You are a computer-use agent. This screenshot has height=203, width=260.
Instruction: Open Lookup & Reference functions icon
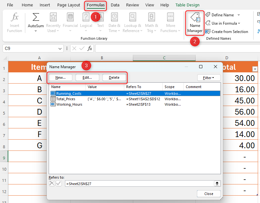133,17
